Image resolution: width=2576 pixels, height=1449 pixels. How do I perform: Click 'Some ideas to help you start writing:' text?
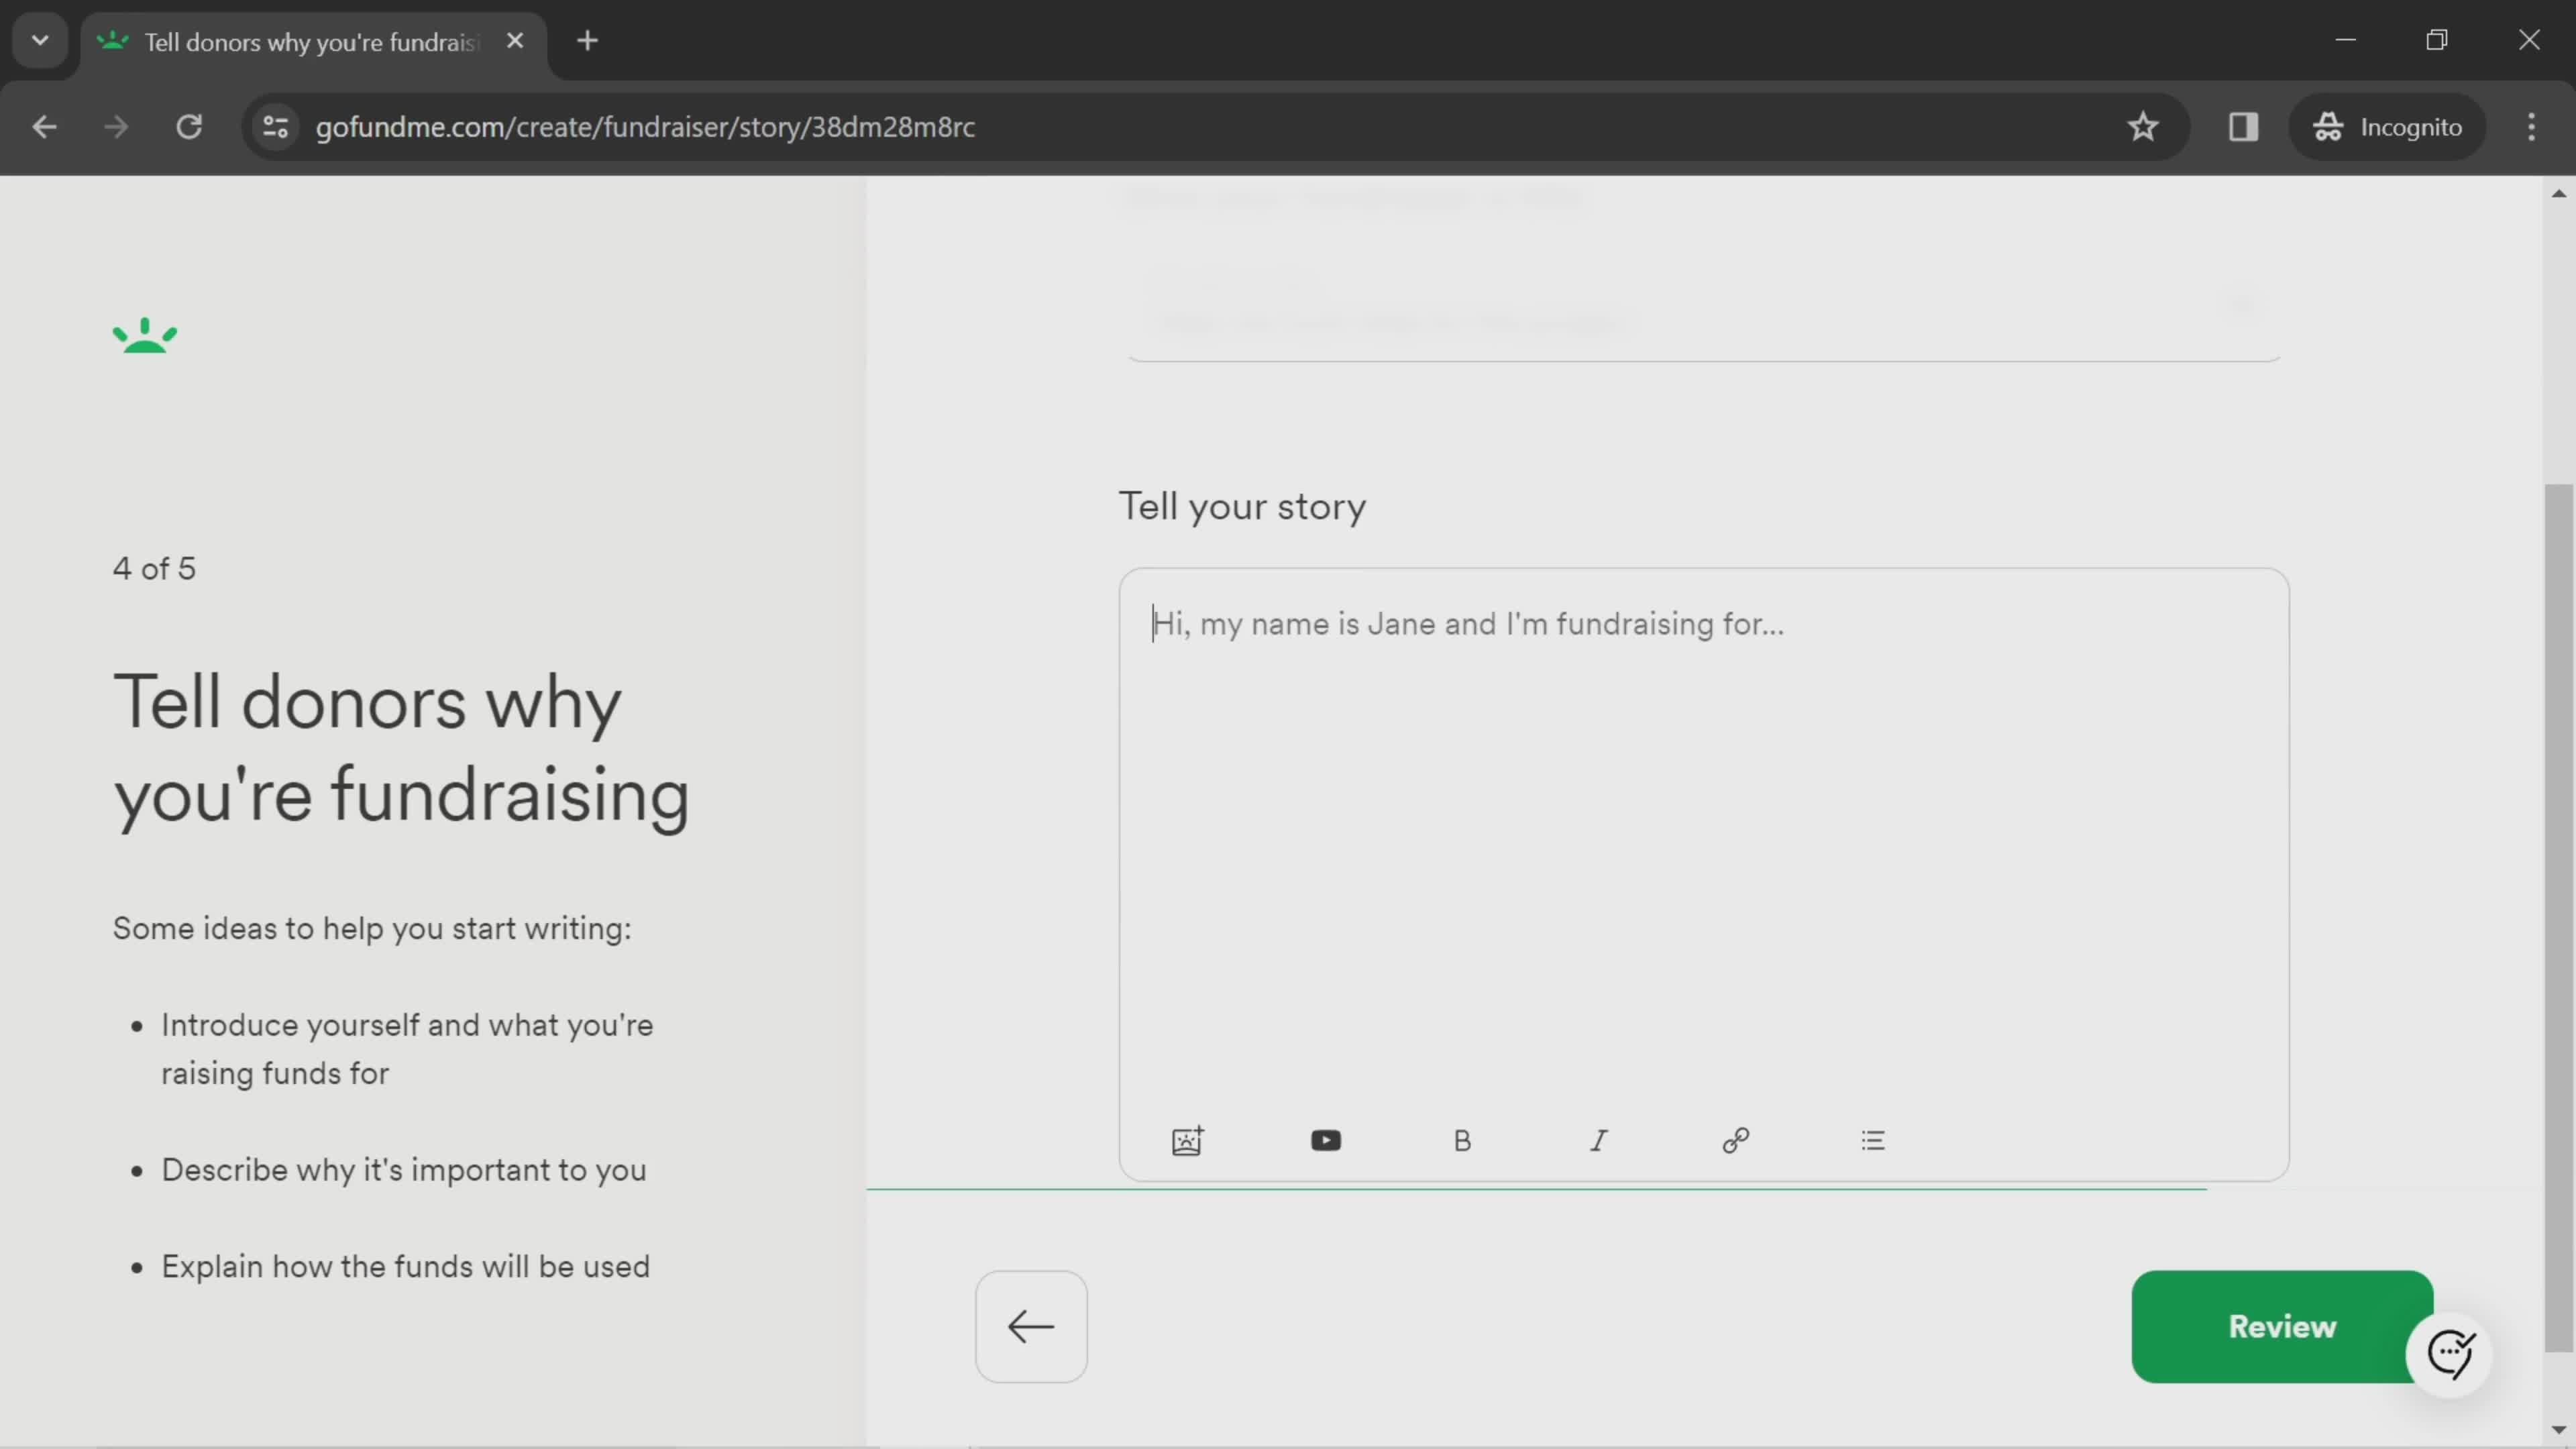[x=372, y=928]
